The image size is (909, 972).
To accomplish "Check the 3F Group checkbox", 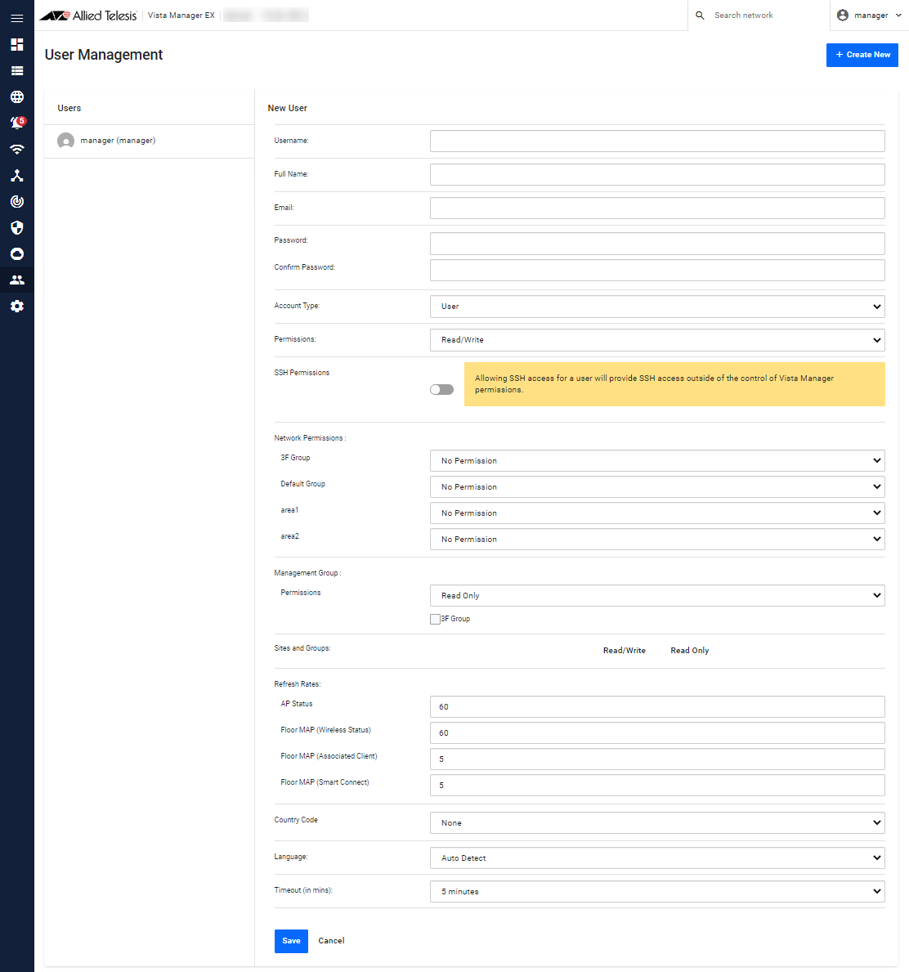I will click(435, 619).
